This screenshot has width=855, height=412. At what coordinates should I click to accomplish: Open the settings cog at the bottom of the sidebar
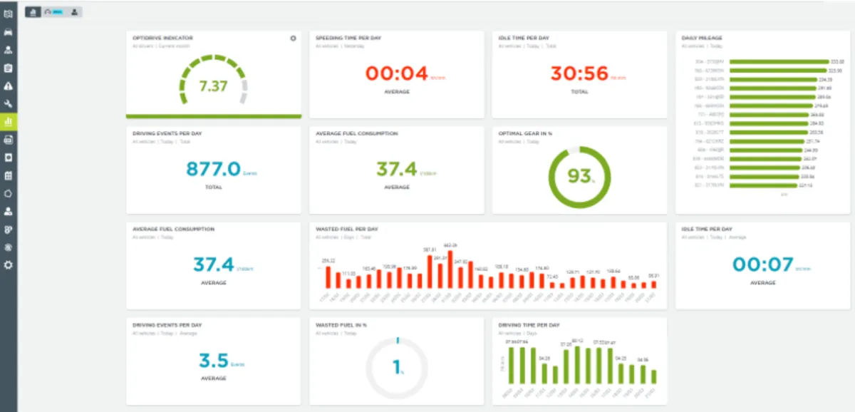click(9, 264)
